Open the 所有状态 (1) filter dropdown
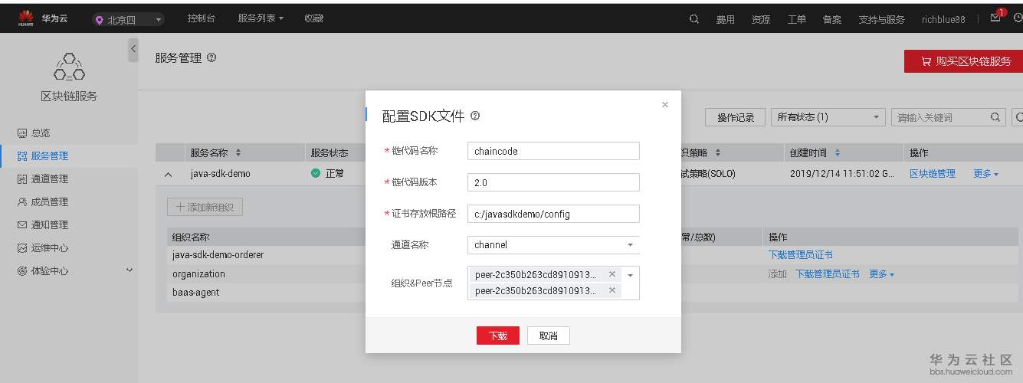The image size is (1023, 383). (x=828, y=117)
